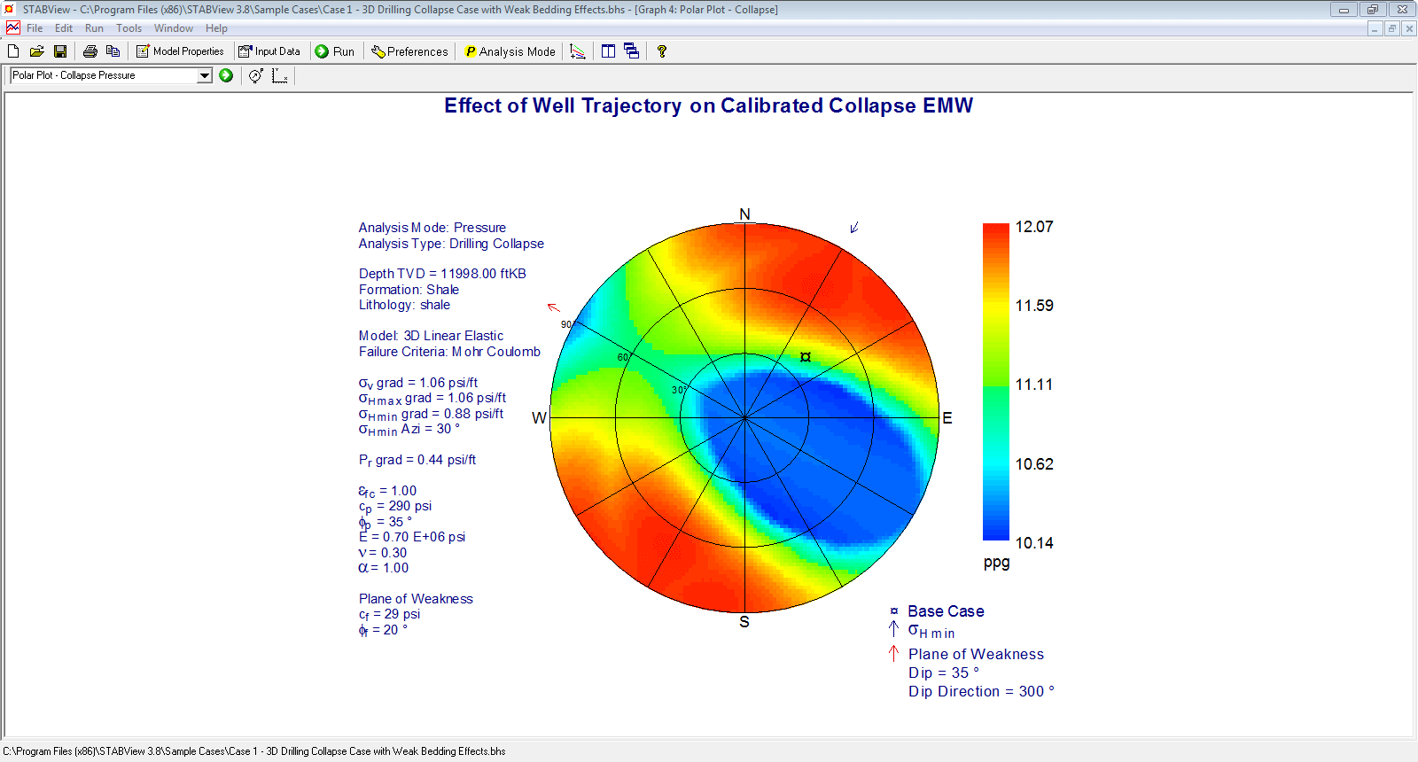Image resolution: width=1418 pixels, height=762 pixels.
Task: Cascade the graph windows icon
Action: (631, 51)
